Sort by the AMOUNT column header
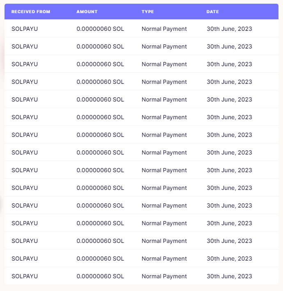Screen dimensions: 283x291 [87, 12]
